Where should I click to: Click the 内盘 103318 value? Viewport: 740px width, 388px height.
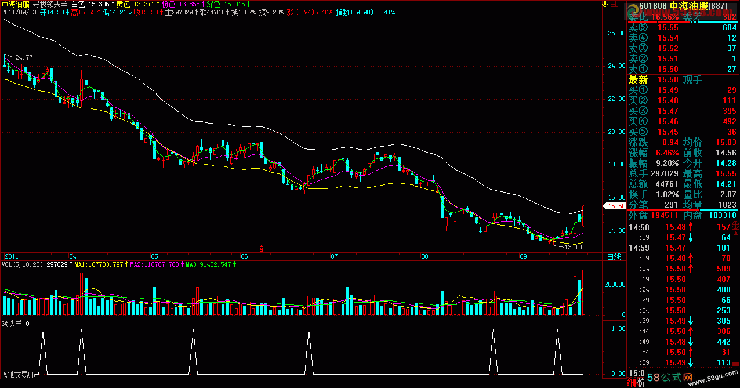click(723, 215)
